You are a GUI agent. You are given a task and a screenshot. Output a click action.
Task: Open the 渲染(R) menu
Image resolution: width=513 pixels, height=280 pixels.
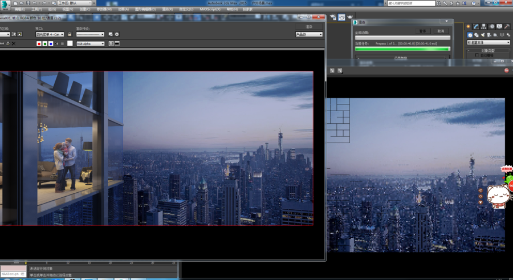(168, 9)
